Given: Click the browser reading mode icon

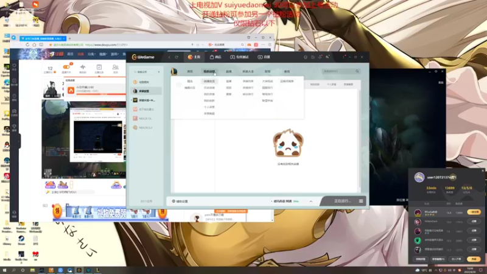Looking at the screenshot, I should (41, 44).
